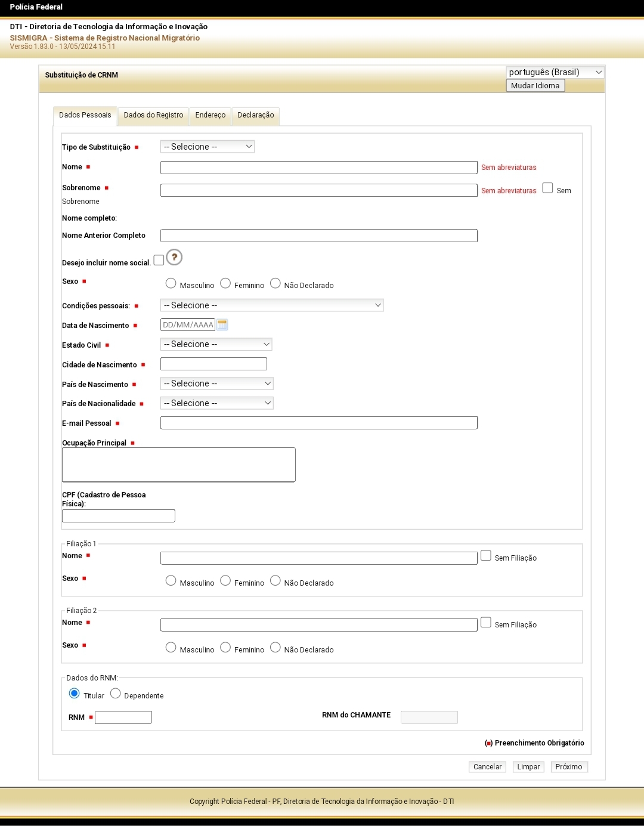Viewport: 644px width, 826px height.
Task: Open the Estado Civil dropdown
Action: [x=216, y=344]
